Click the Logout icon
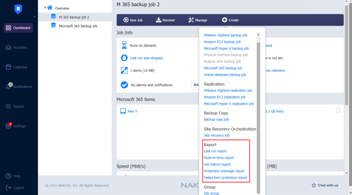 coord(8,188)
